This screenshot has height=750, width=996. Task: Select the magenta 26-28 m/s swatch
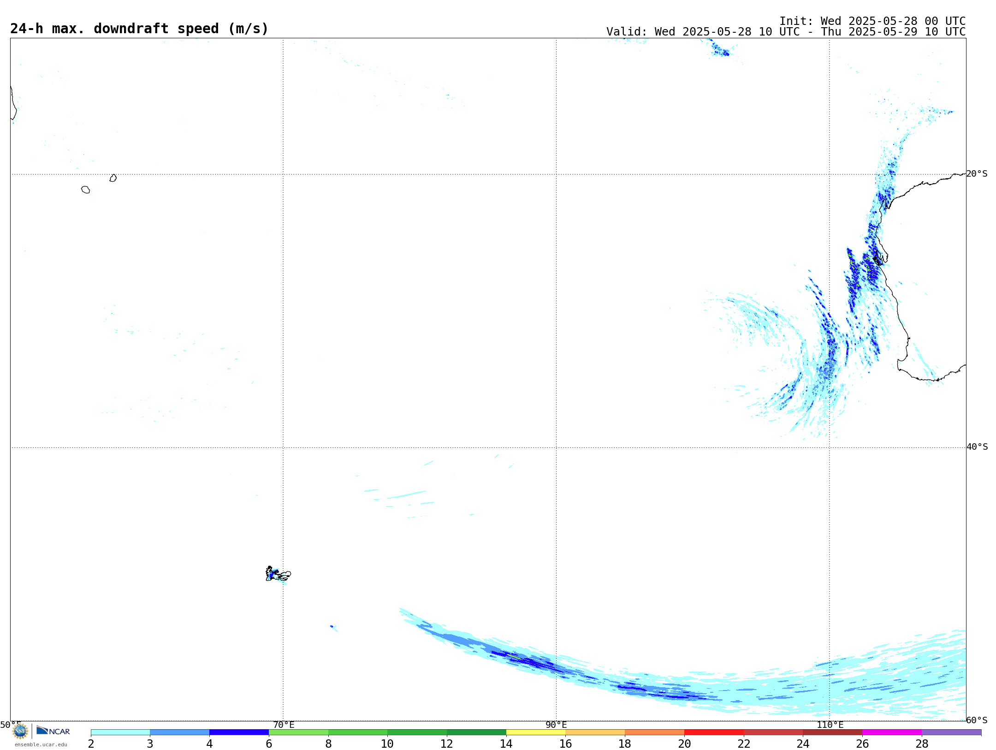tap(892, 732)
